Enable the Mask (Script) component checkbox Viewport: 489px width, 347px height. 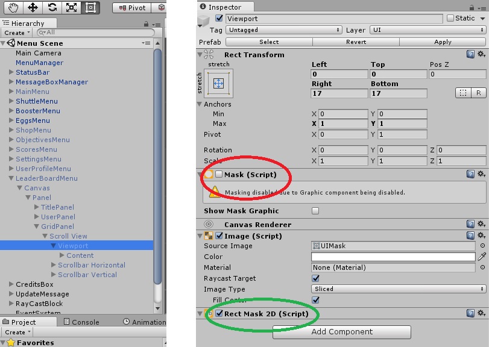(219, 174)
